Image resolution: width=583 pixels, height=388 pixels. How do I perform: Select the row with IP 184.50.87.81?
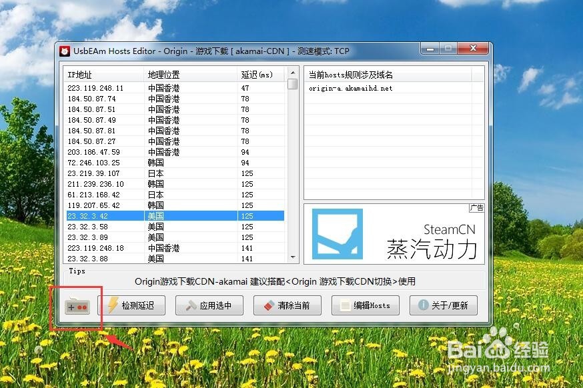pos(175,131)
